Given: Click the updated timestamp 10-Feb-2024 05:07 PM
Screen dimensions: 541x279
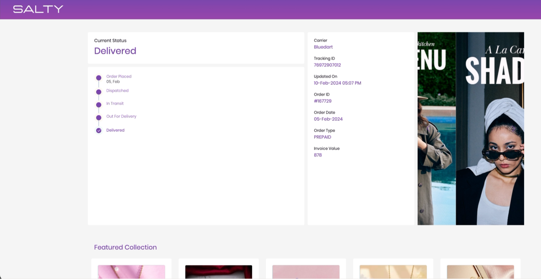Looking at the screenshot, I should click(337, 83).
